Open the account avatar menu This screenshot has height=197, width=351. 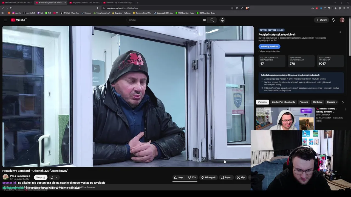(342, 20)
